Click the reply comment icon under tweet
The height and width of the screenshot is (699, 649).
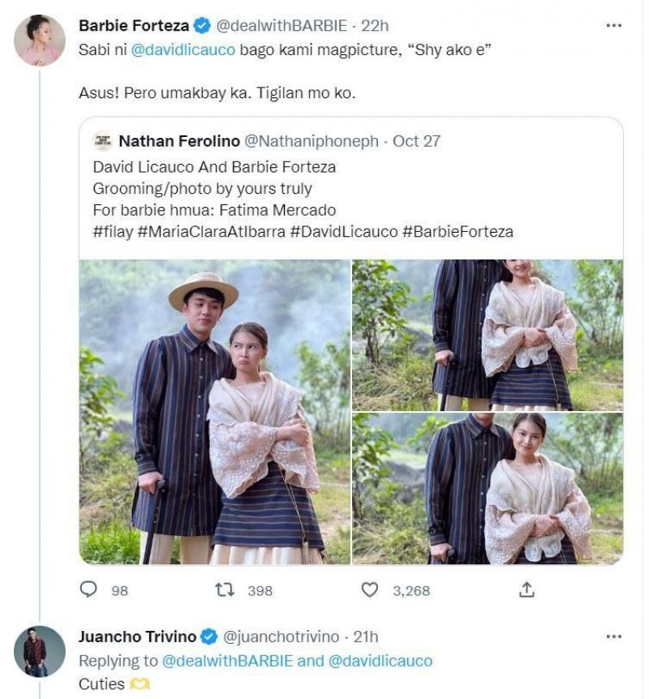(88, 590)
